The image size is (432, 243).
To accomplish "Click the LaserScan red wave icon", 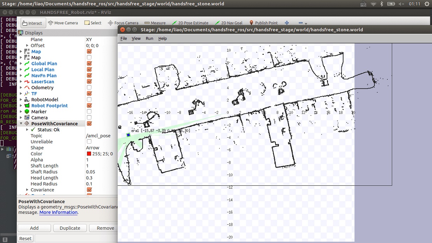I will coord(27,81).
